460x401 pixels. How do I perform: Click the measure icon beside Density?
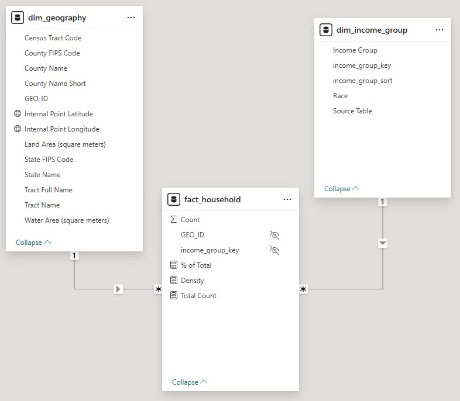(173, 281)
